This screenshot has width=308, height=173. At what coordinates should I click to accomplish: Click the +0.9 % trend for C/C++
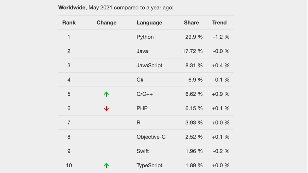click(x=220, y=94)
